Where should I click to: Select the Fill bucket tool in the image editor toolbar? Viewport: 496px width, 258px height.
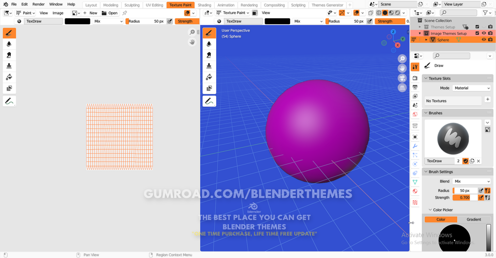[x=9, y=77]
